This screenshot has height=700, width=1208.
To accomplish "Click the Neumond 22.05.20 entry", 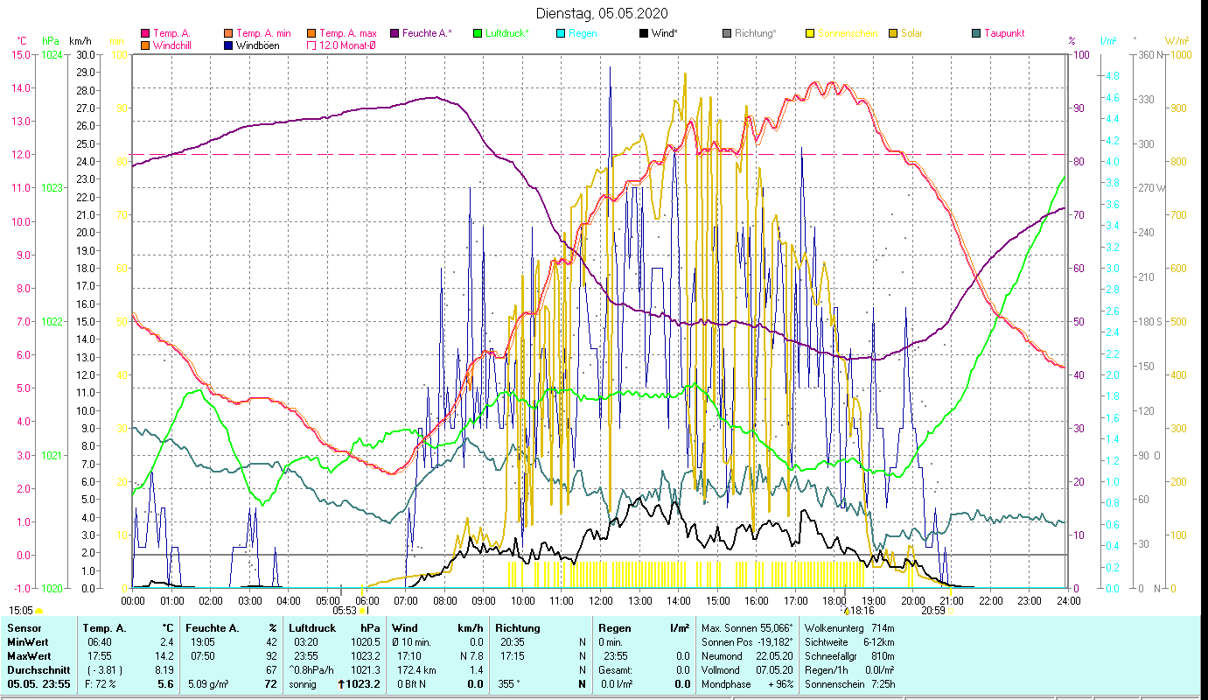I will 747,656.
